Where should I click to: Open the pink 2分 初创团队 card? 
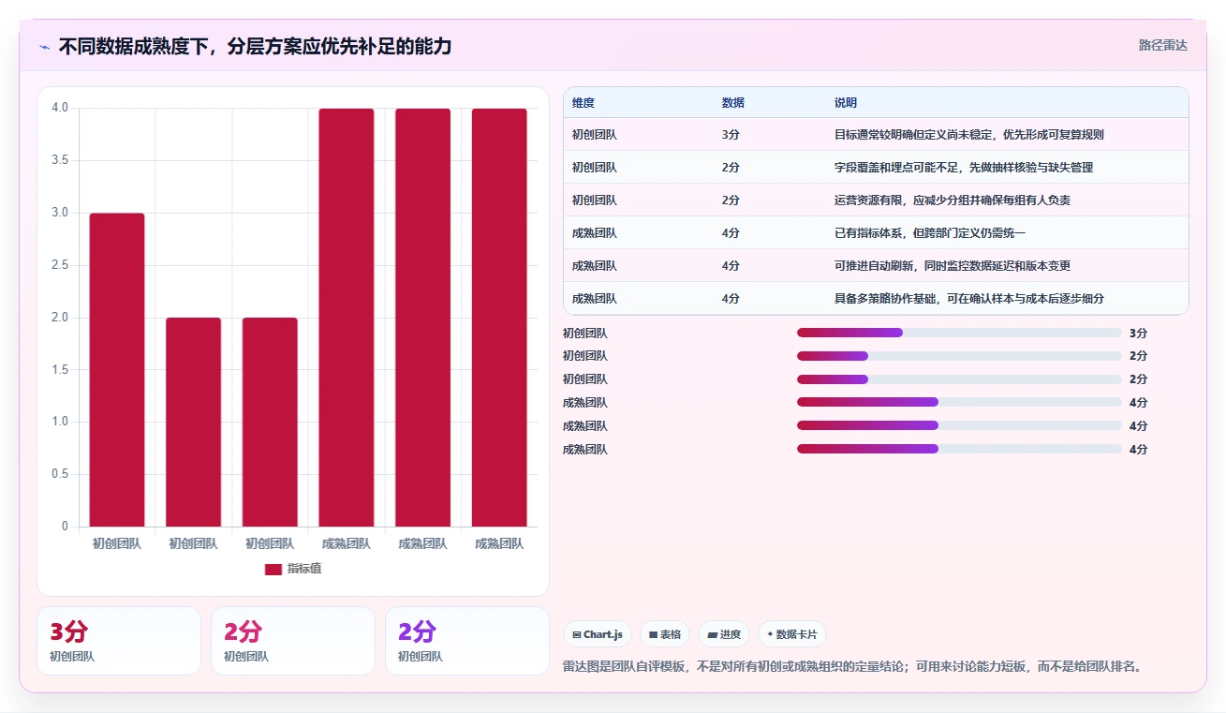(293, 641)
